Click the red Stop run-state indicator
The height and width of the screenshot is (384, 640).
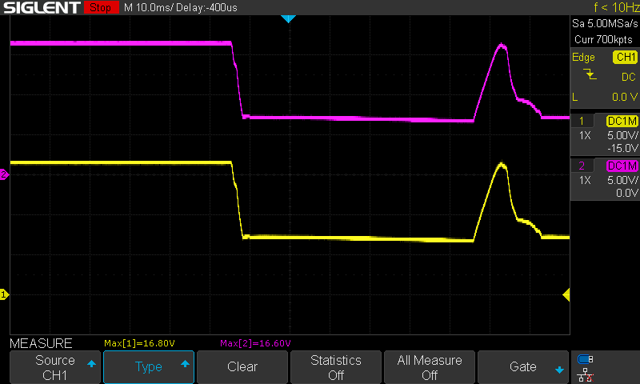(x=101, y=7)
